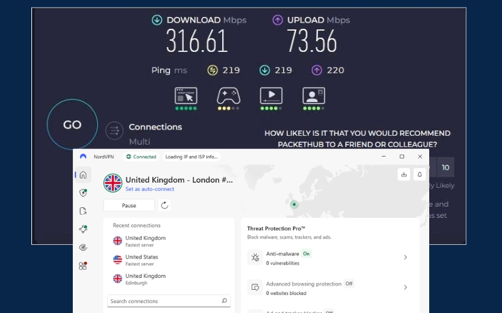This screenshot has width=502, height=313.
Task: Click the NordVPN logo in the title bar
Action: click(83, 156)
